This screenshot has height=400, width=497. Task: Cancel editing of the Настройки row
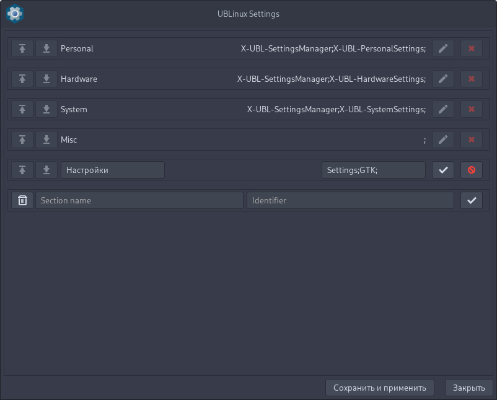[472, 170]
